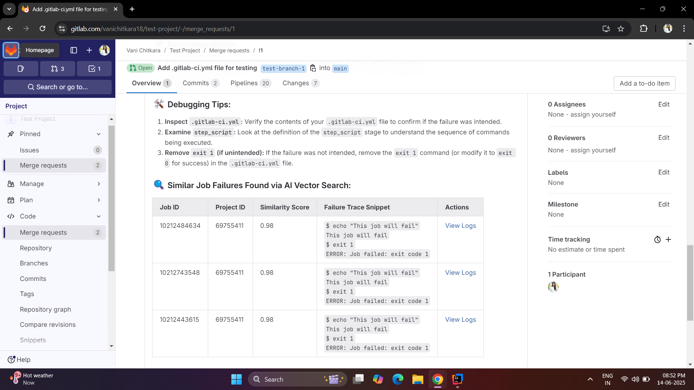
Task: Click the GitLab homepage logo icon
Action: (11, 50)
